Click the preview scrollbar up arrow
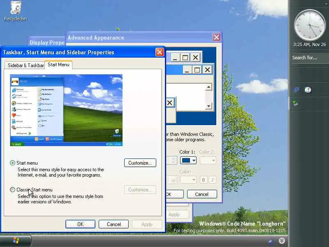 [x=209, y=87]
